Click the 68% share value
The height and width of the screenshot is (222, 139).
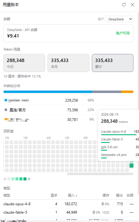[x=91, y=100]
